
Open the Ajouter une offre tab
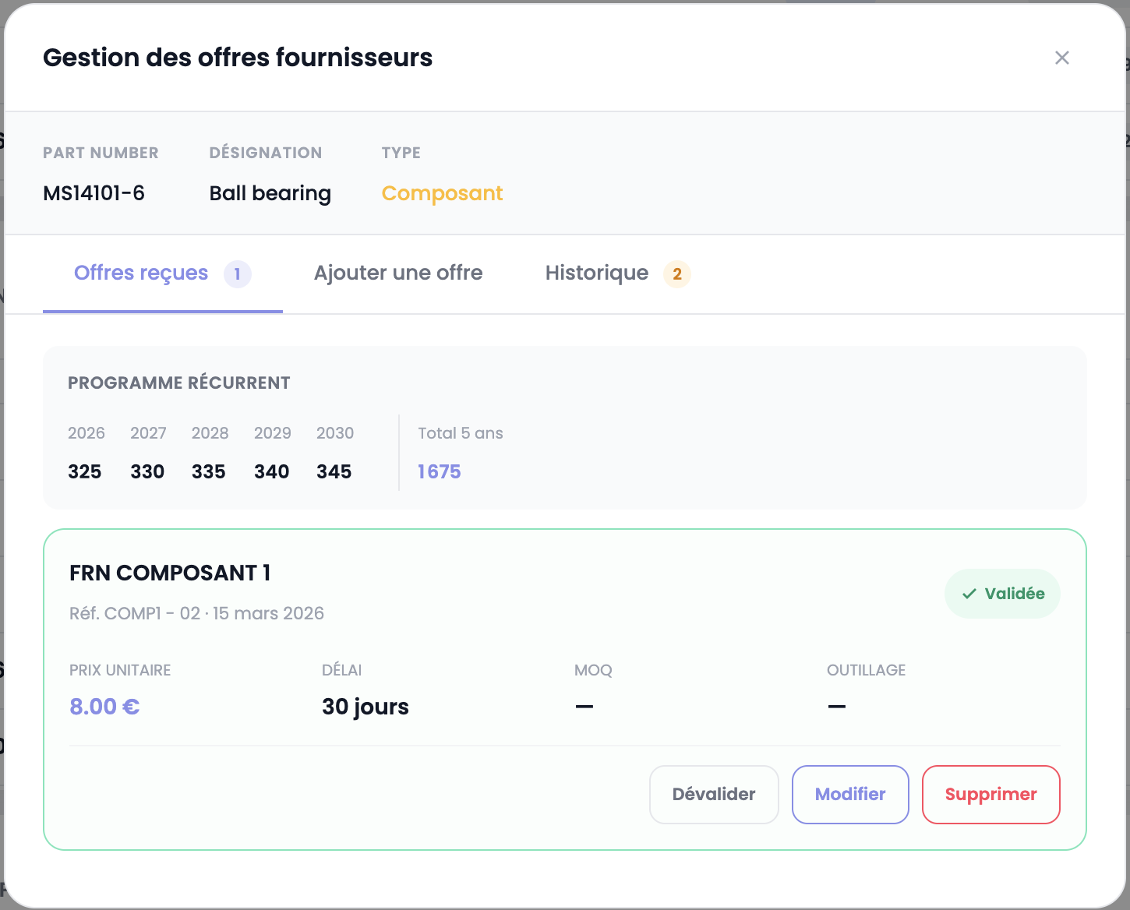(x=398, y=273)
